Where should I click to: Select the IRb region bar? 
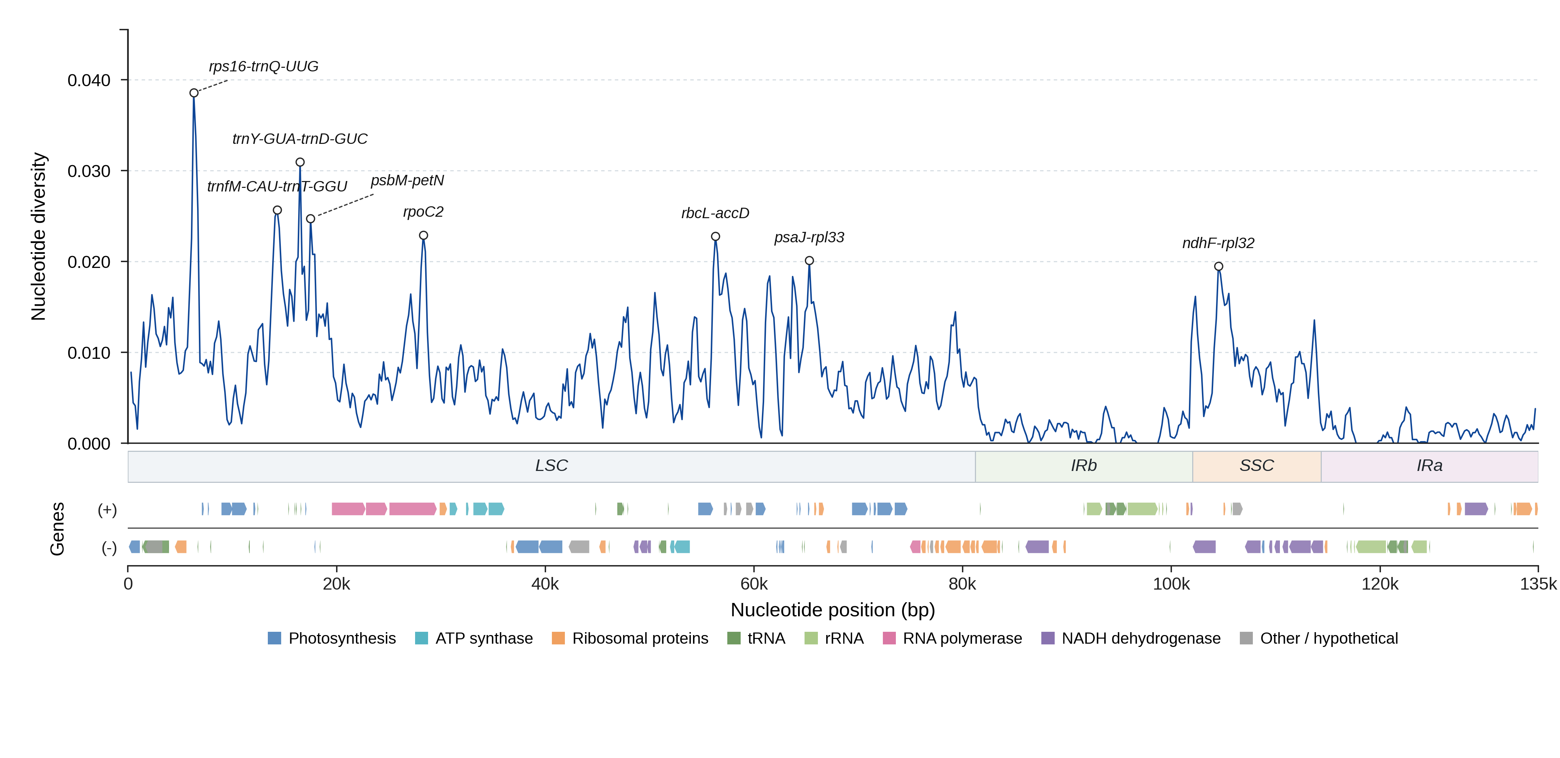click(x=1084, y=466)
